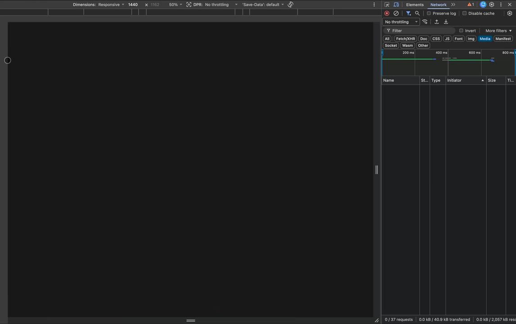The height and width of the screenshot is (324, 516).
Task: Stop recording the network log
Action: coord(387,13)
